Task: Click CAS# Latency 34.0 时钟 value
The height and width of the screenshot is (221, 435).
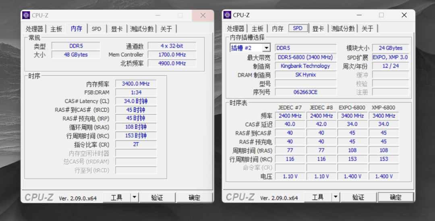Action: pos(136,101)
